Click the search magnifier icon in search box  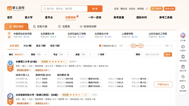(45, 9)
